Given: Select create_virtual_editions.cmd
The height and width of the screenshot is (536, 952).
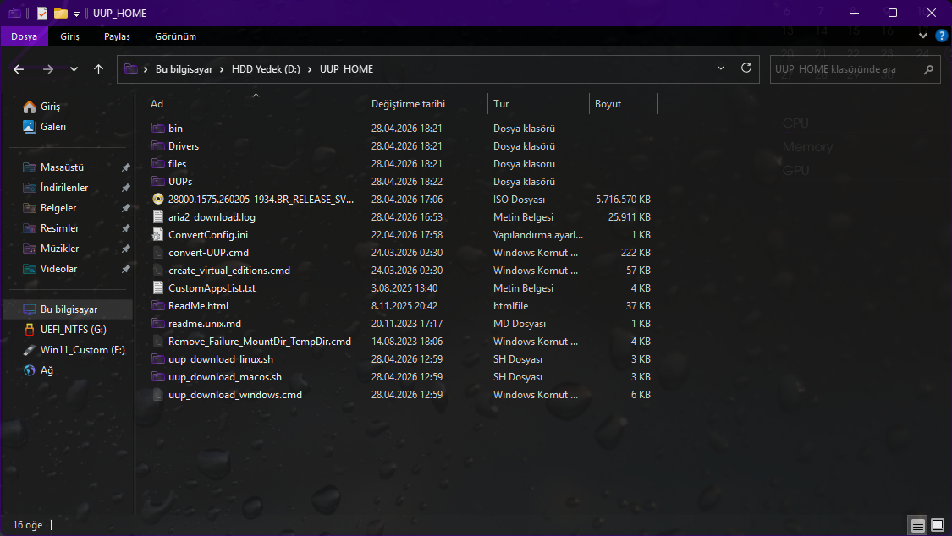Looking at the screenshot, I should coord(228,271).
